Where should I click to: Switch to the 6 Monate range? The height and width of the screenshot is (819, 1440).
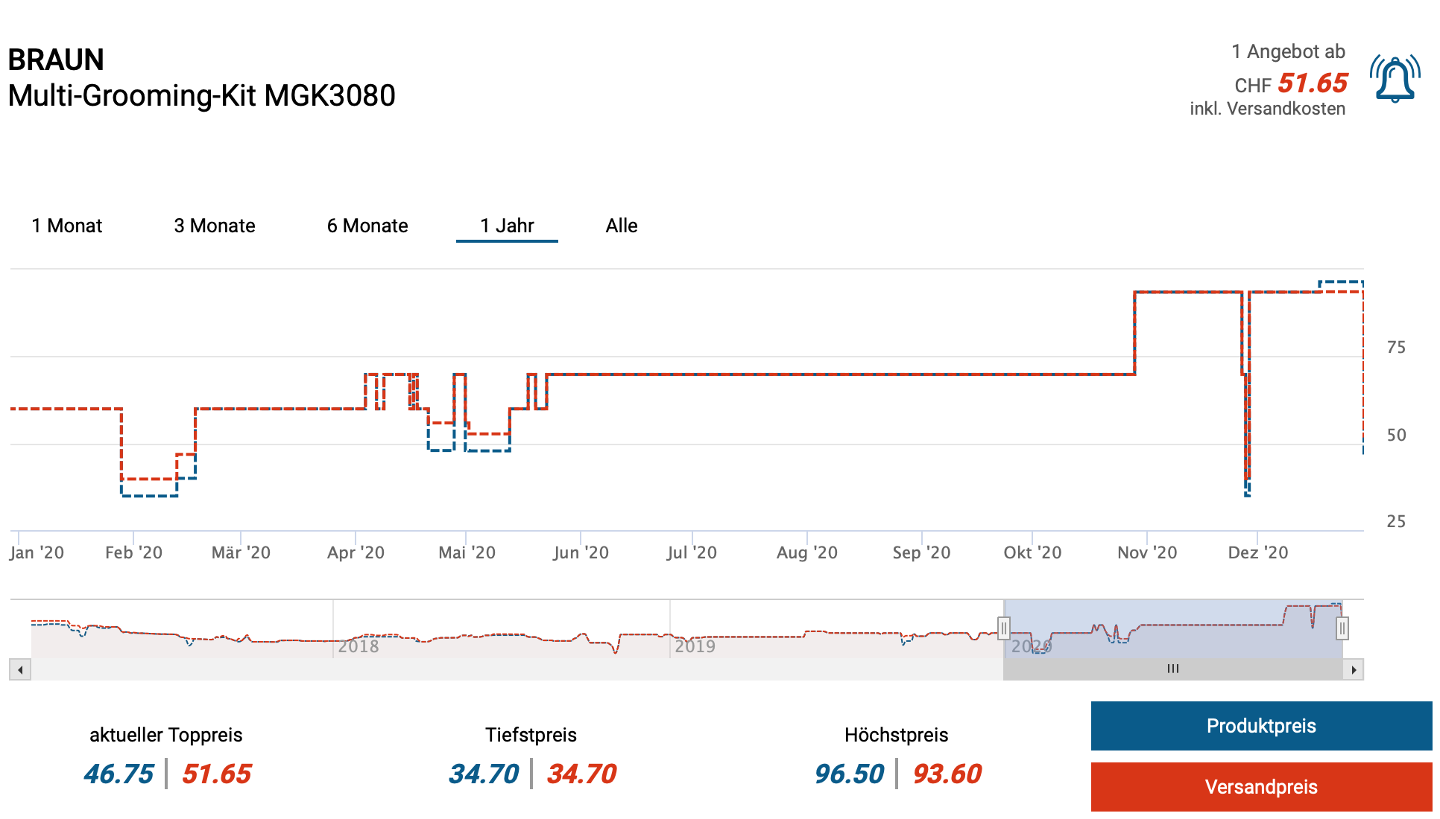tap(367, 226)
